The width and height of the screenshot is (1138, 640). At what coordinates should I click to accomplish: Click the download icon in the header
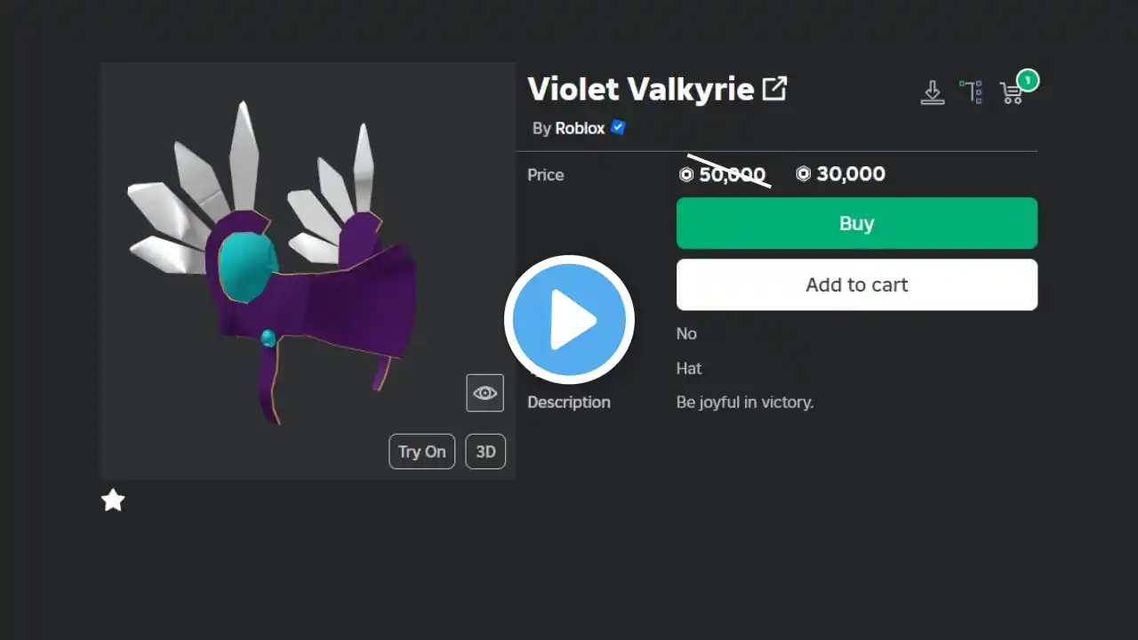[x=932, y=92]
